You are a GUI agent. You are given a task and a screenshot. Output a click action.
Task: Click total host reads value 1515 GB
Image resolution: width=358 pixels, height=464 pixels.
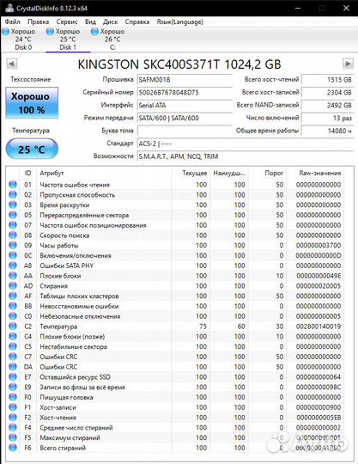327,80
